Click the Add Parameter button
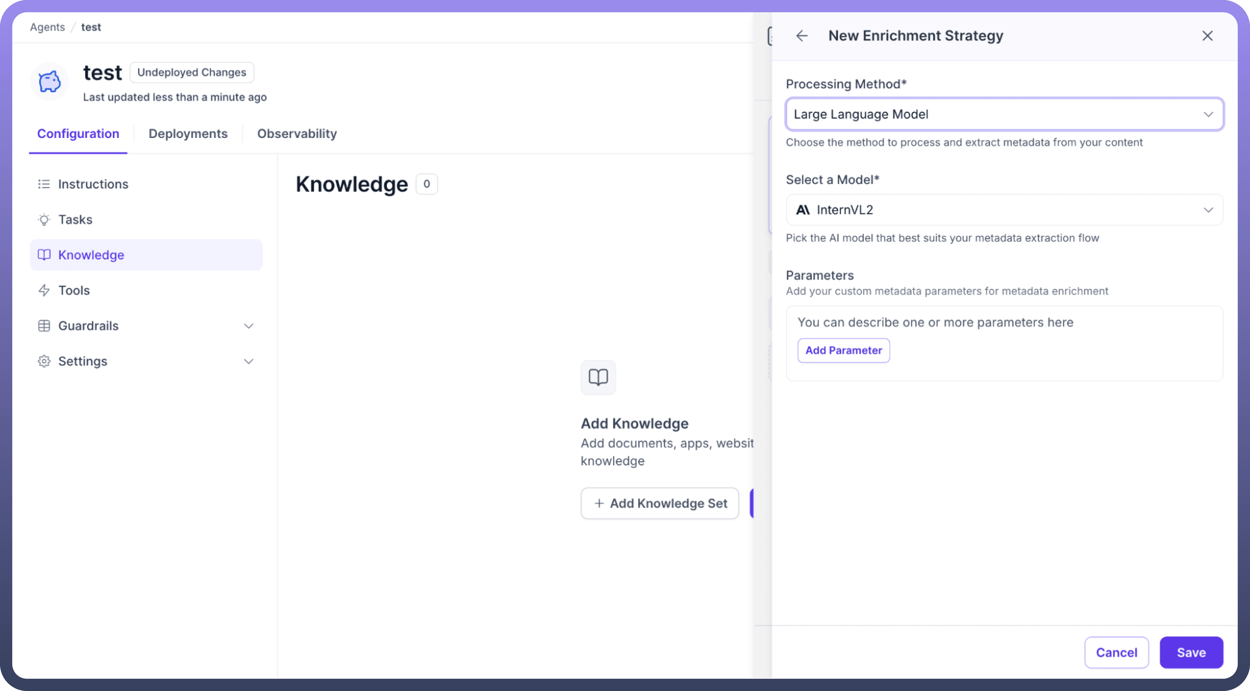This screenshot has height=691, width=1250. click(x=843, y=350)
